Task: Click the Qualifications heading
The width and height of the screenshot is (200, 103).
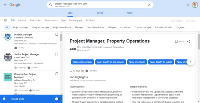Action: tap(77, 87)
